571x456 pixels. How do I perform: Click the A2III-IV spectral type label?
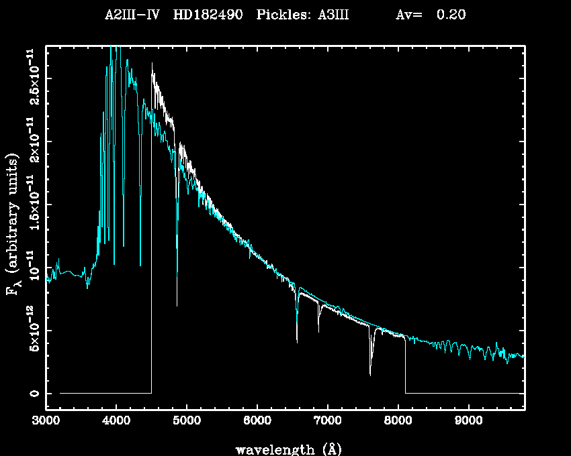tap(132, 15)
